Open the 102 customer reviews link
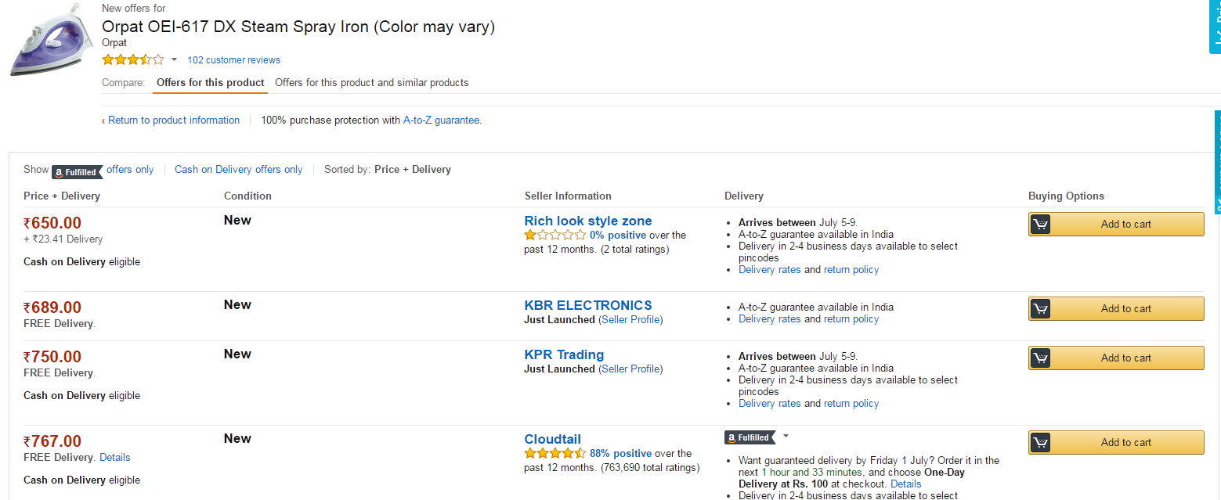 (233, 60)
